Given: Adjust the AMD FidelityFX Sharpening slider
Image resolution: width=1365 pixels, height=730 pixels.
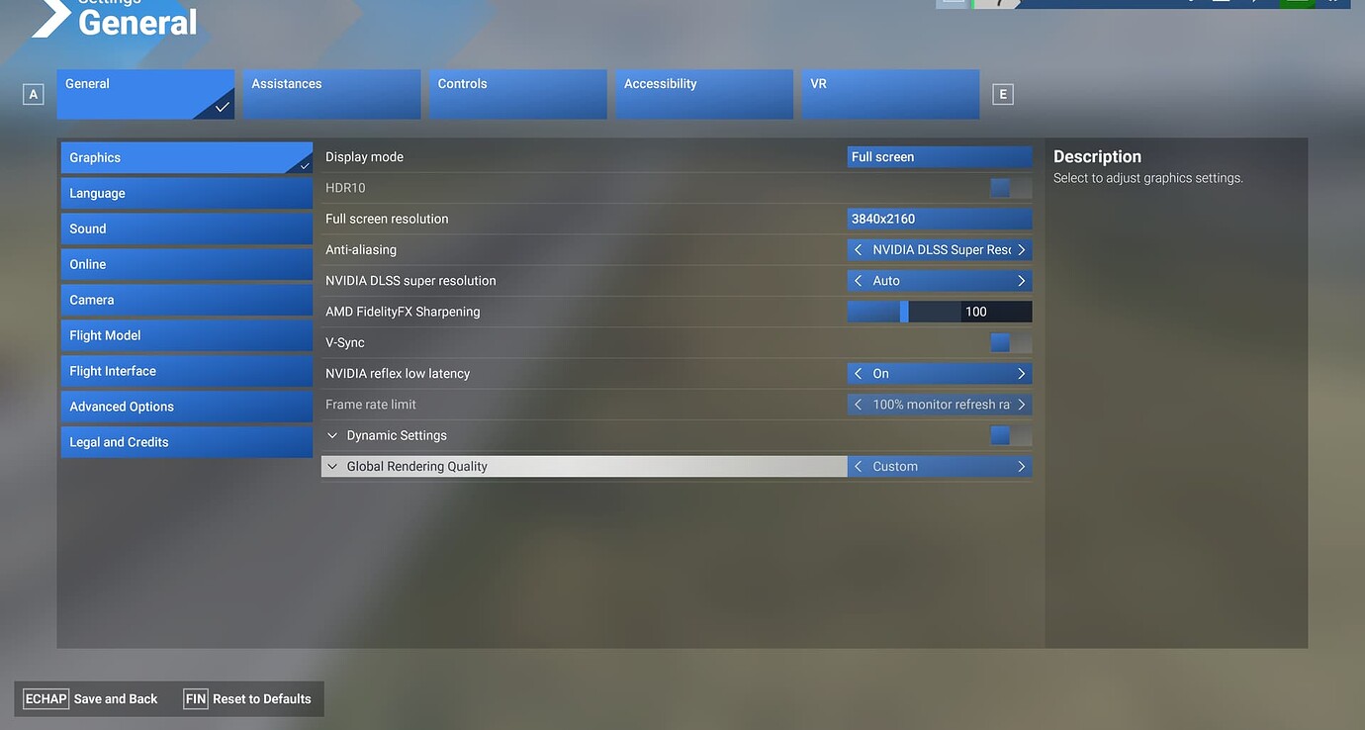Looking at the screenshot, I should pos(903,311).
